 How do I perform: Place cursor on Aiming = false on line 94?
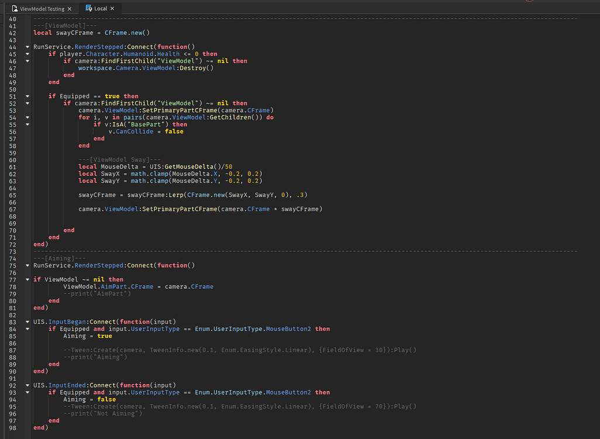(x=89, y=399)
